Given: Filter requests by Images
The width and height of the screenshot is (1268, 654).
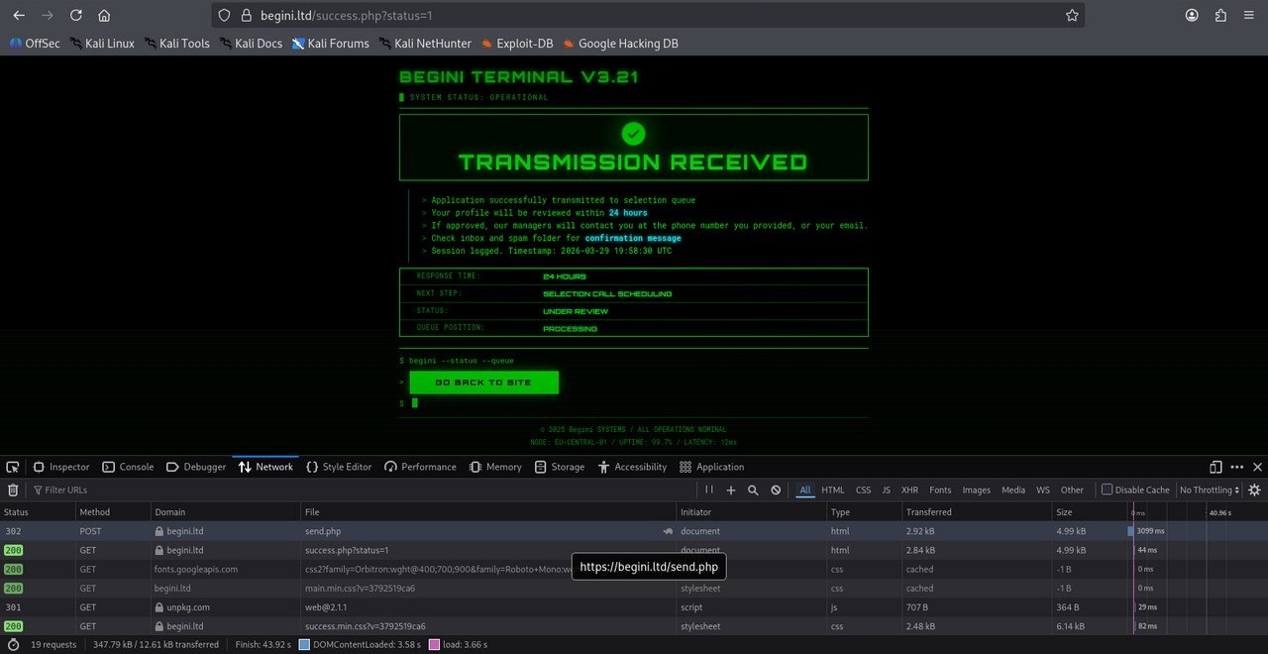Looking at the screenshot, I should point(977,490).
